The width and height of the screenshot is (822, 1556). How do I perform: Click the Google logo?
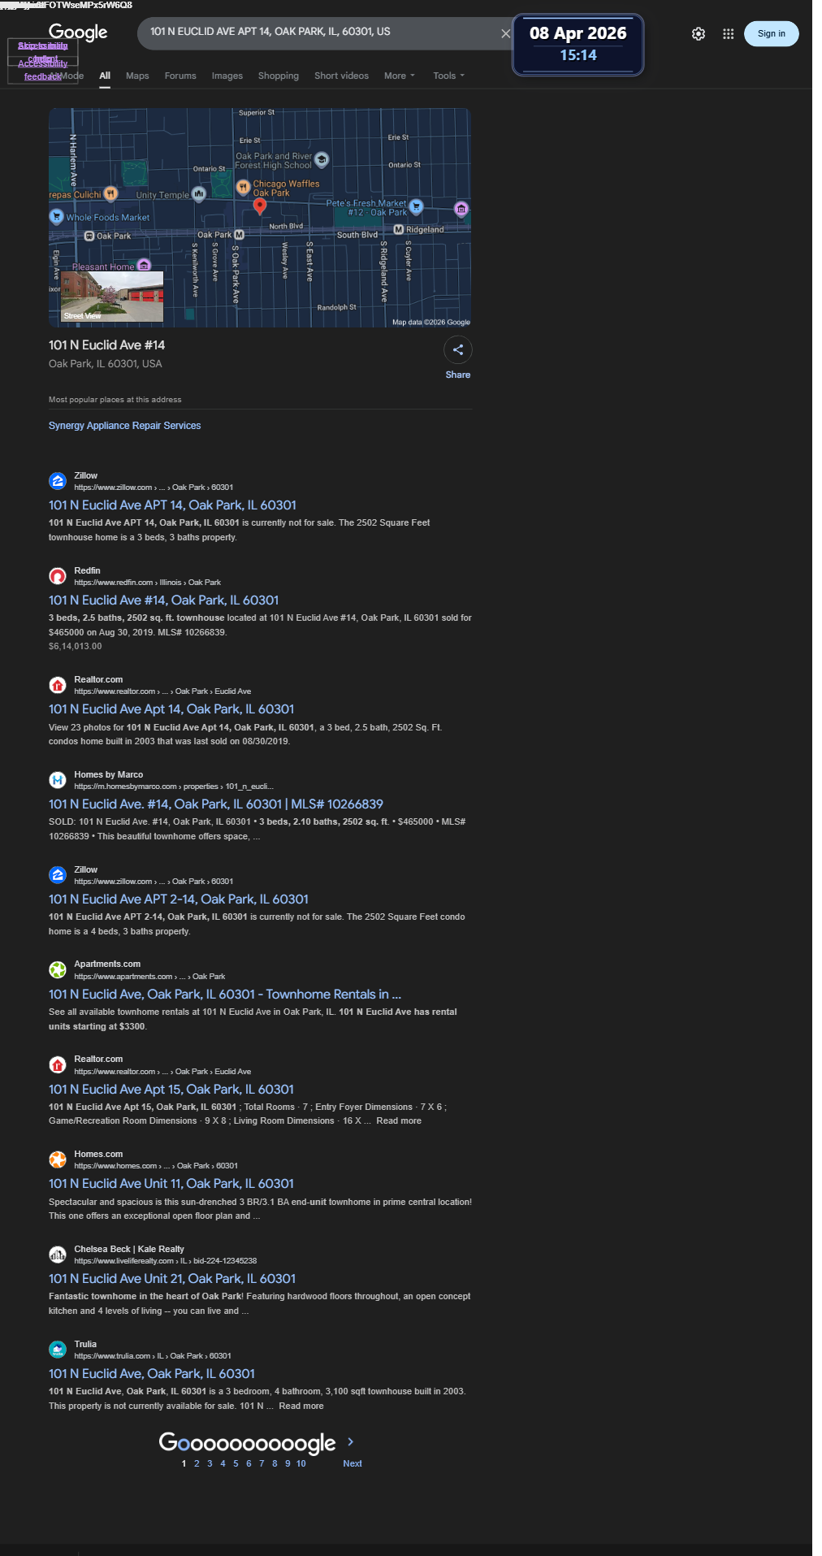[x=78, y=33]
